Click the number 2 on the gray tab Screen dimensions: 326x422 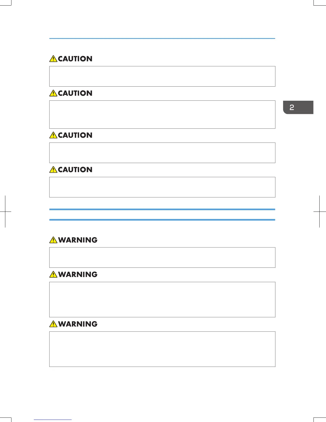pos(292,107)
